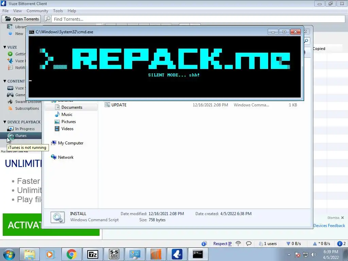Click the volume speaker tray icon
The height and width of the screenshot is (261, 348).
click(314, 255)
